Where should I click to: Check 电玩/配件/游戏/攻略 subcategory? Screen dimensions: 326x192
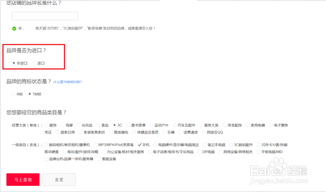65,152
